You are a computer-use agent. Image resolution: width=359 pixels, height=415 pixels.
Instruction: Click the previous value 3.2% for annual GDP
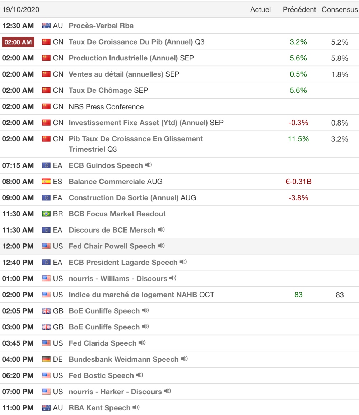point(298,42)
